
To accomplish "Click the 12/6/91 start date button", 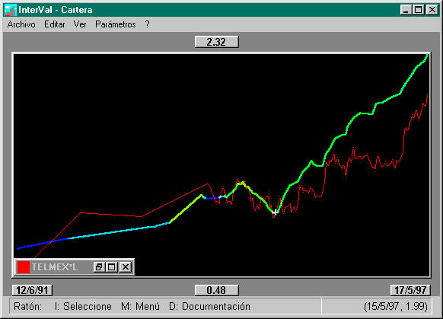I will [32, 290].
